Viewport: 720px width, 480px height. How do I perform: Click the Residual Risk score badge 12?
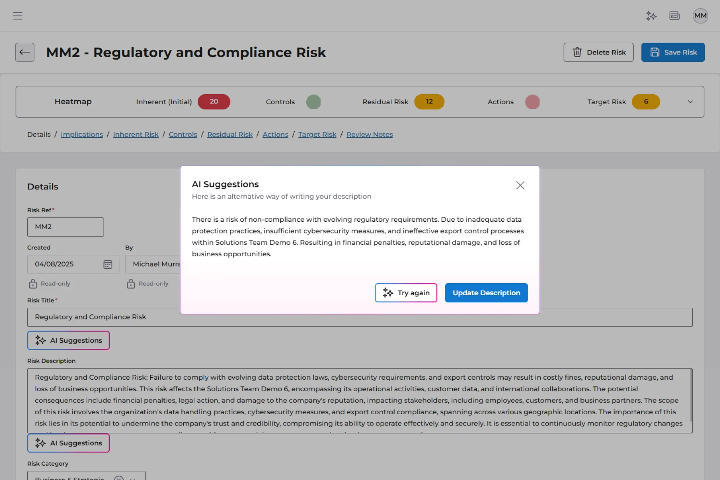429,102
